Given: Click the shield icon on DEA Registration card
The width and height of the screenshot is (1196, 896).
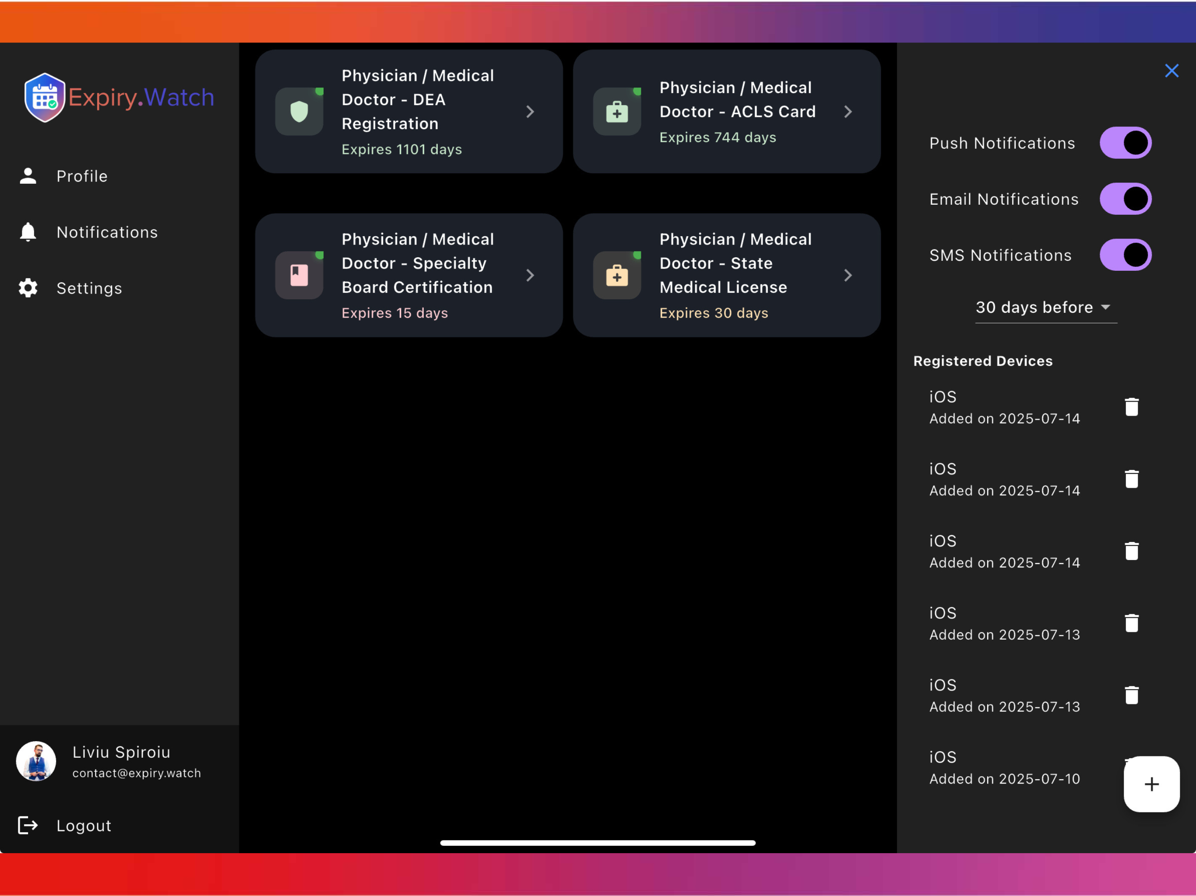Looking at the screenshot, I should click(x=299, y=111).
